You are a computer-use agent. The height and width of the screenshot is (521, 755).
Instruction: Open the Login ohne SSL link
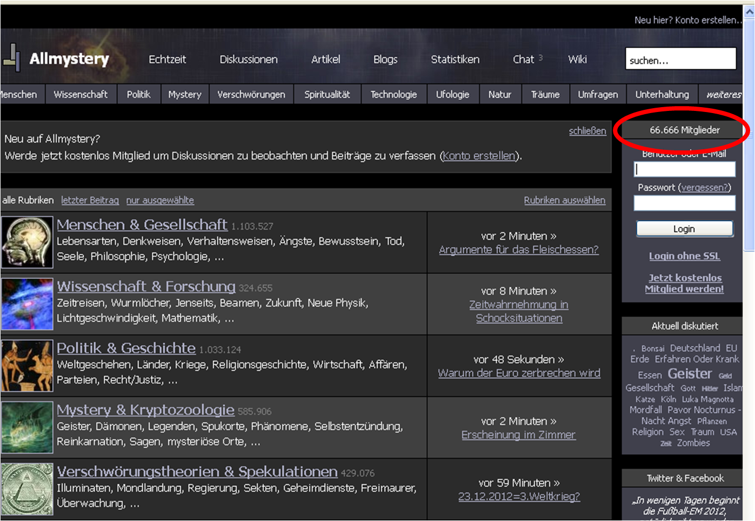[x=684, y=256]
